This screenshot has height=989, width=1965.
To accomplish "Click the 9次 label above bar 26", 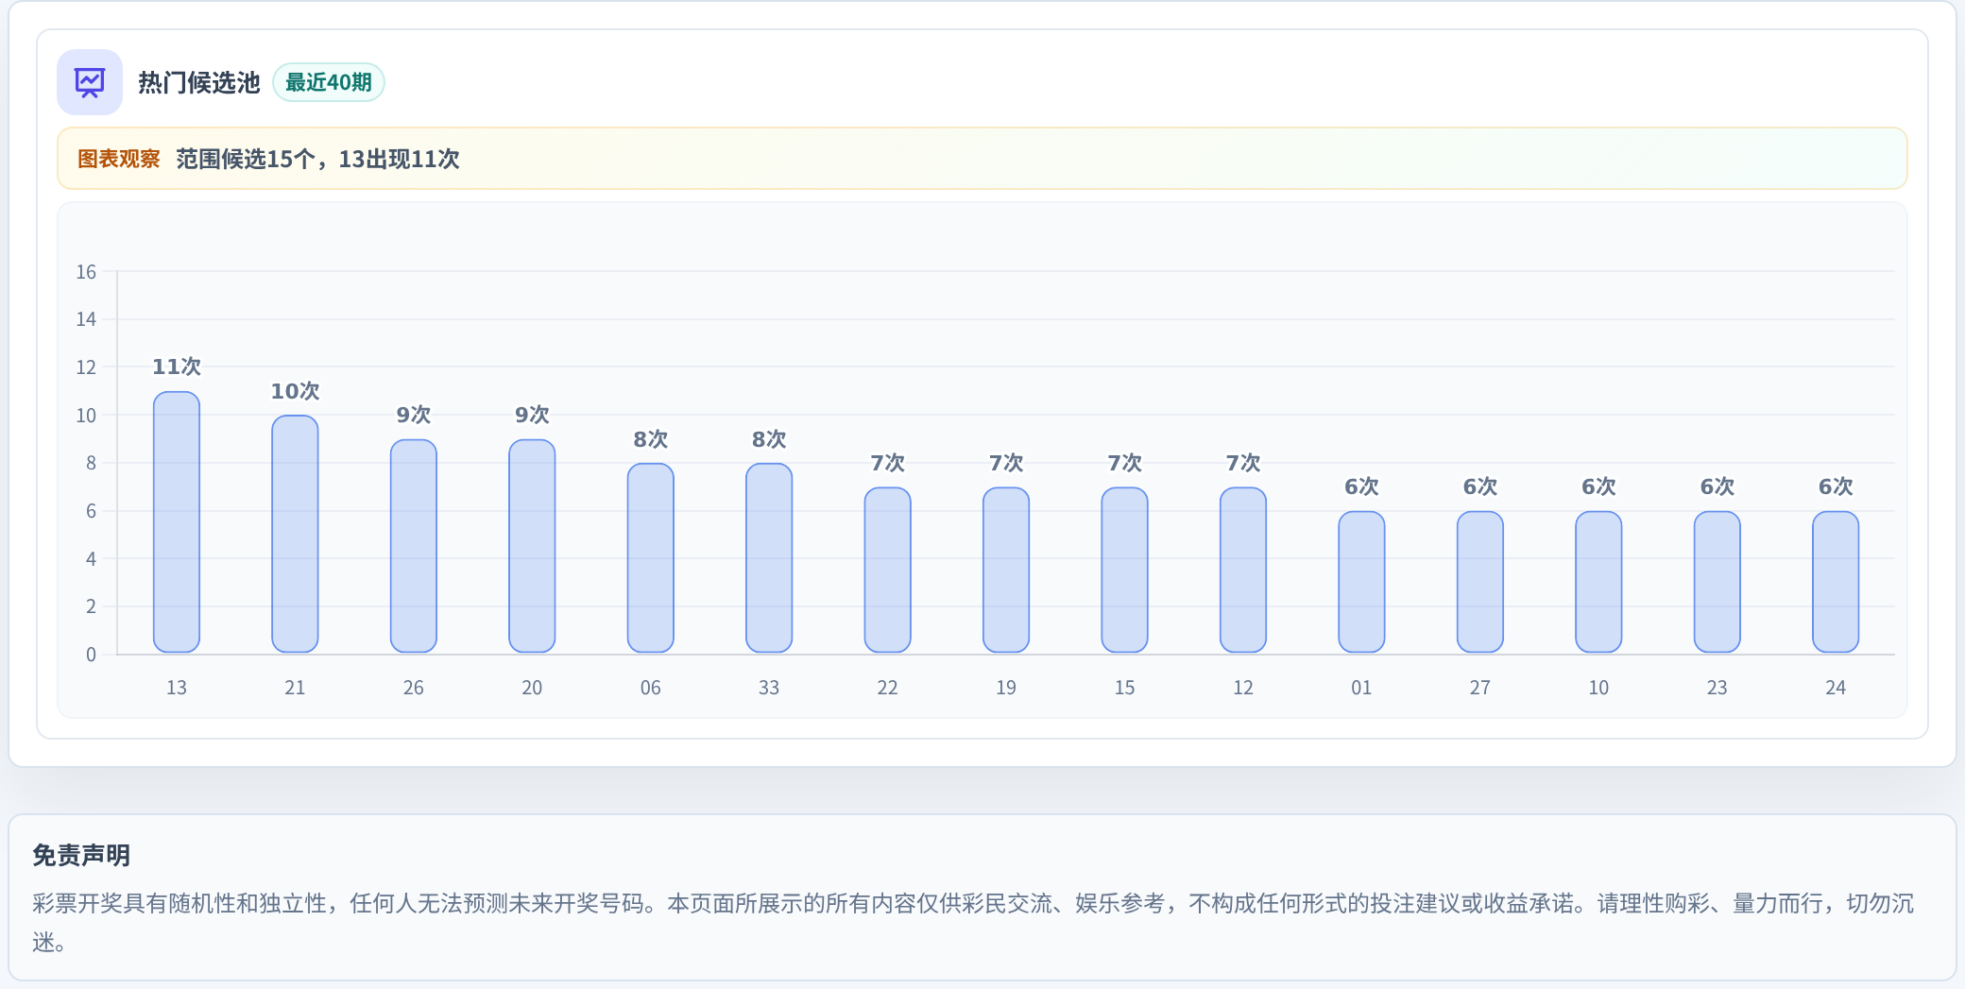I will 414,415.
